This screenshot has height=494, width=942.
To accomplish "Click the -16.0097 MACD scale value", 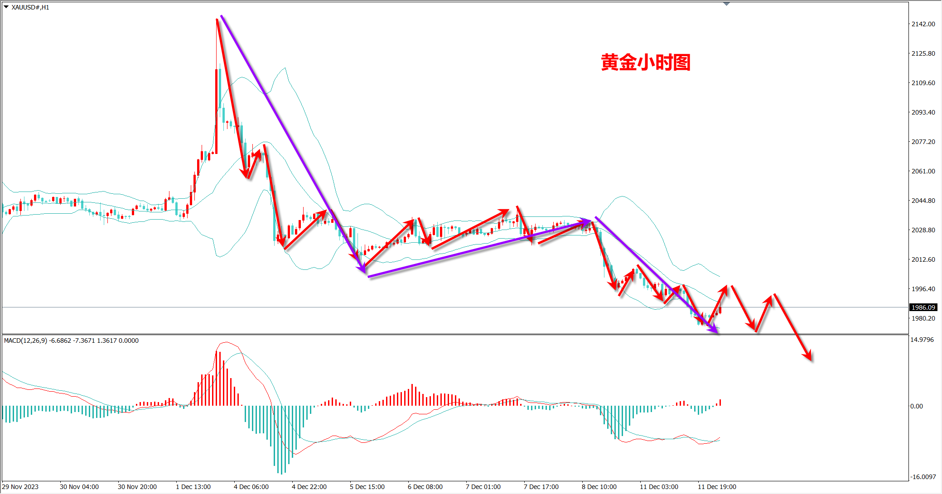I will pyautogui.click(x=923, y=477).
